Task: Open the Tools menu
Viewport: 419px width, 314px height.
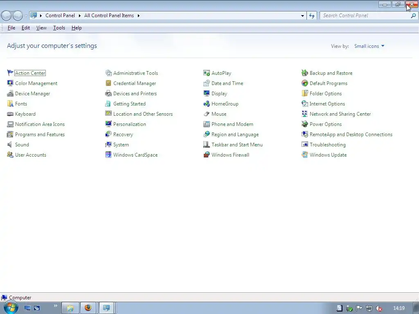Action: coord(59,28)
